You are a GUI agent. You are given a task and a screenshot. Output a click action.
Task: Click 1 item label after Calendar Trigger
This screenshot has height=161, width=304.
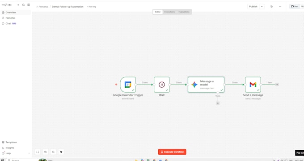[x=145, y=83]
